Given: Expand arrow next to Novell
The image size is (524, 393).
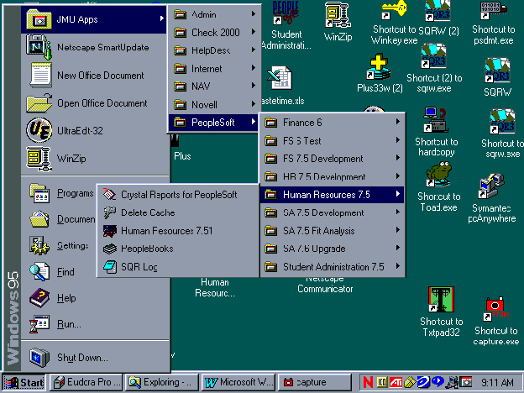Looking at the screenshot, I should 254,104.
